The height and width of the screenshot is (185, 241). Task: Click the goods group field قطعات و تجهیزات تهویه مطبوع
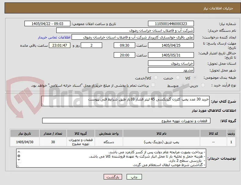click(x=126, y=121)
